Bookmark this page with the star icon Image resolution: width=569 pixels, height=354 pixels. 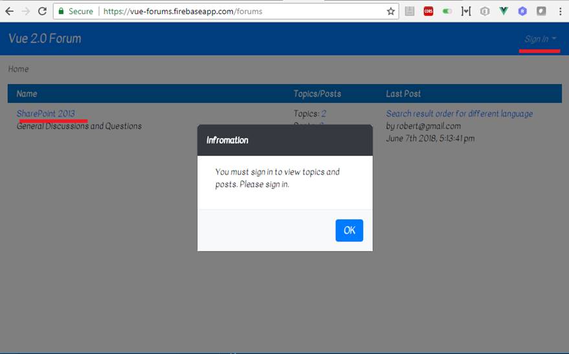click(390, 11)
